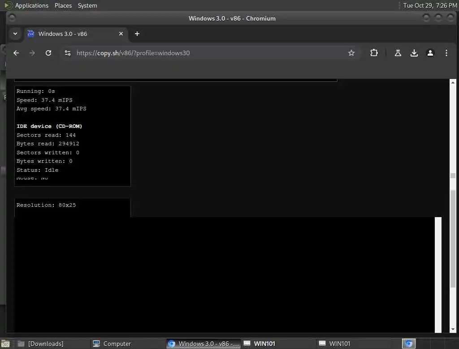
Task: Open the Applications menu
Action: coord(32,5)
